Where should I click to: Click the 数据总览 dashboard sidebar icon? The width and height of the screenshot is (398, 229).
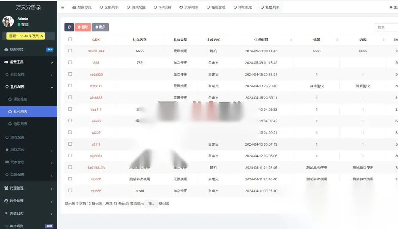click(x=6, y=49)
